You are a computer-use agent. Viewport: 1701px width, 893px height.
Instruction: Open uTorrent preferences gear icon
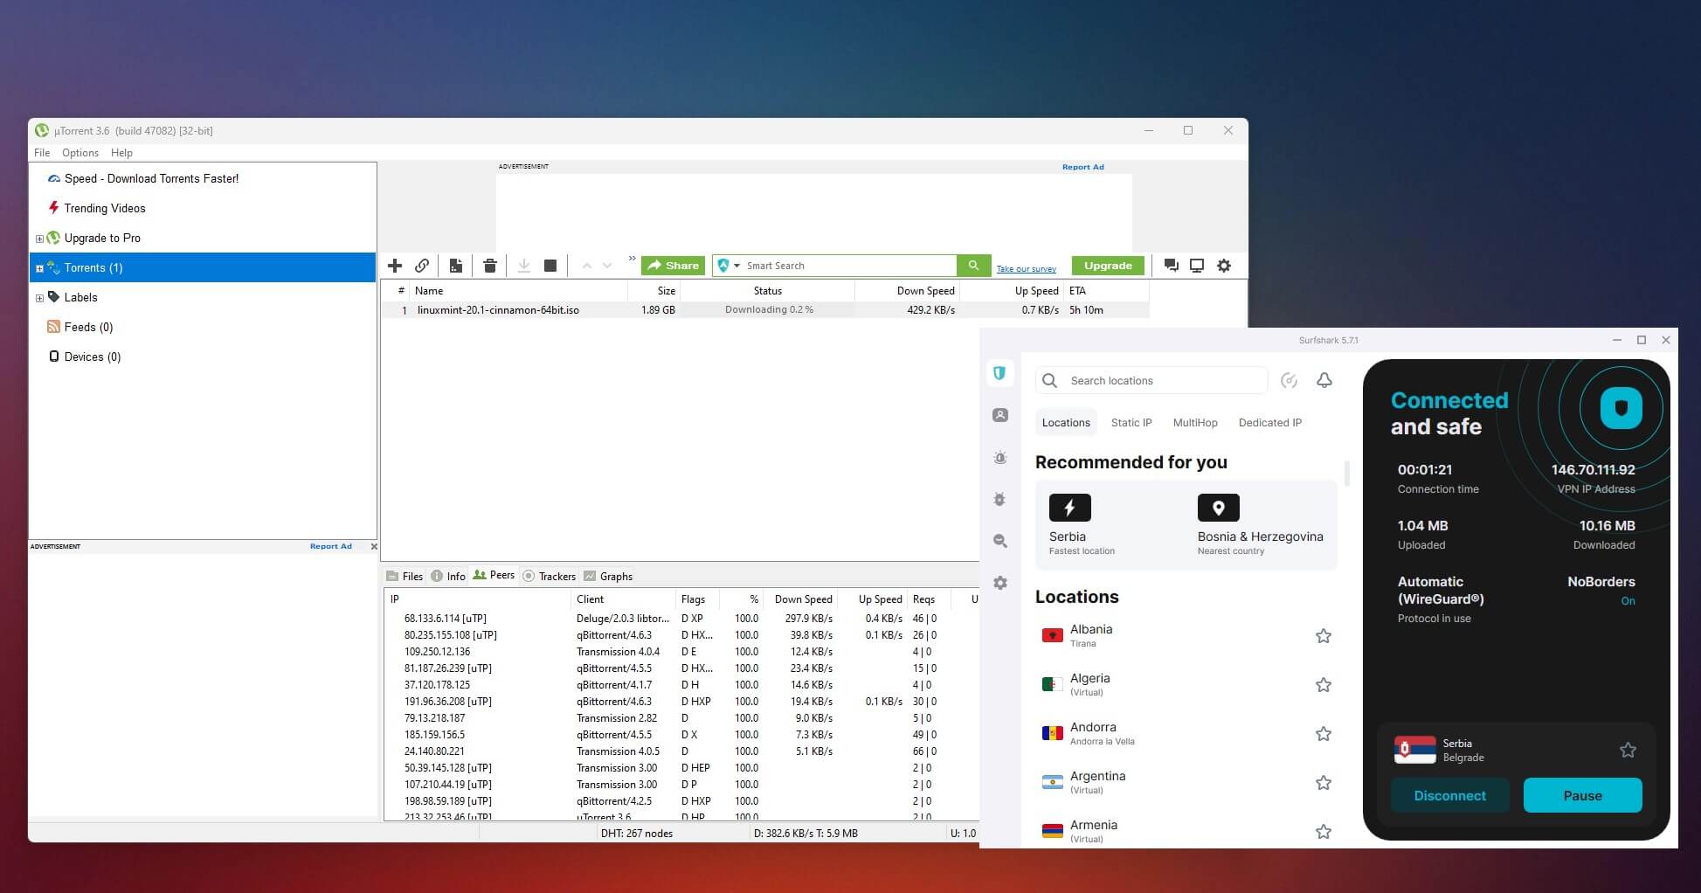(x=1224, y=266)
